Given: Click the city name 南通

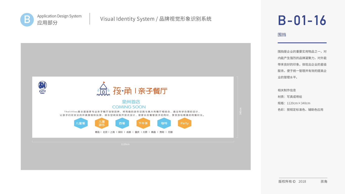Looking at the screenshot, I should coord(153,132).
